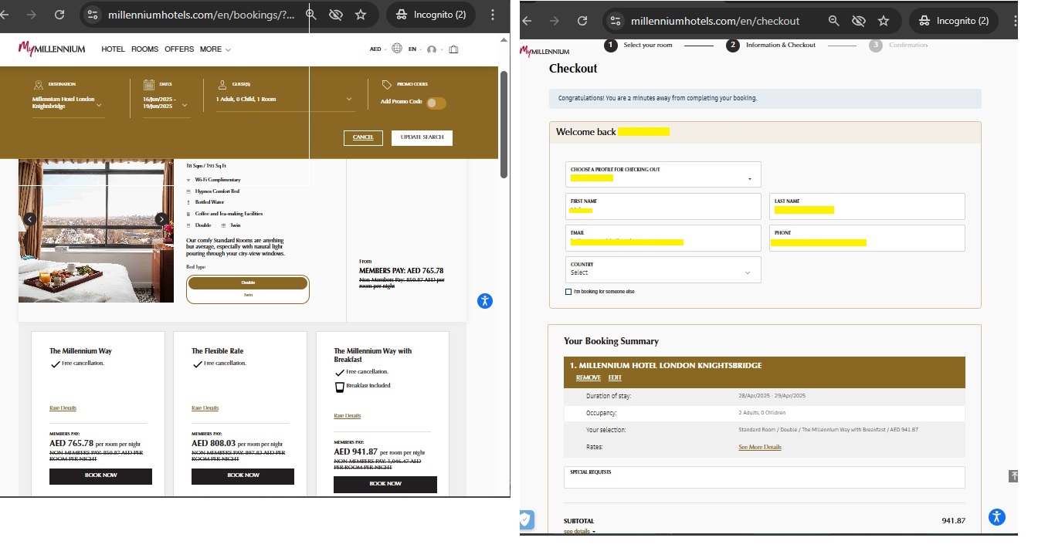Click the bookings page vertical scrollbar
The width and height of the screenshot is (1055, 548).
504,123
